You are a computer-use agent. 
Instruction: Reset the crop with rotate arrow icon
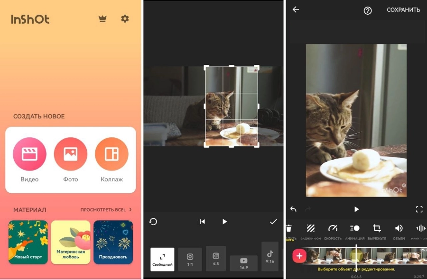[153, 222]
